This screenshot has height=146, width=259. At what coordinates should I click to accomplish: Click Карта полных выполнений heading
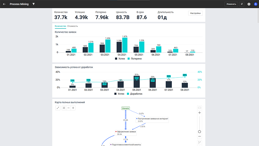tap(70, 102)
